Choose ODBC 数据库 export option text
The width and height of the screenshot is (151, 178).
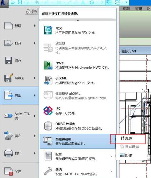click(79, 126)
